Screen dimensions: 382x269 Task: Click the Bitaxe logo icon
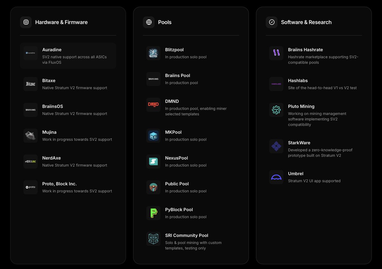click(x=31, y=84)
